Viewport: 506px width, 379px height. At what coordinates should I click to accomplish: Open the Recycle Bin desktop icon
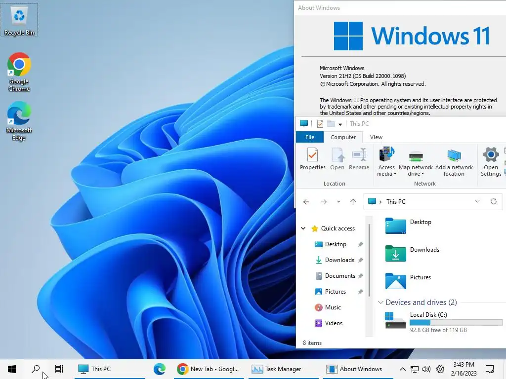pyautogui.click(x=19, y=20)
